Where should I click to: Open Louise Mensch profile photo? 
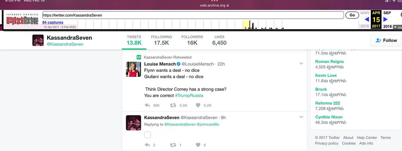(x=133, y=69)
